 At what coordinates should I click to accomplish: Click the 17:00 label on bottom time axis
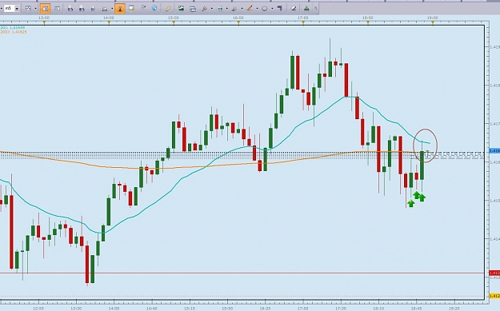pyautogui.click(x=303, y=309)
